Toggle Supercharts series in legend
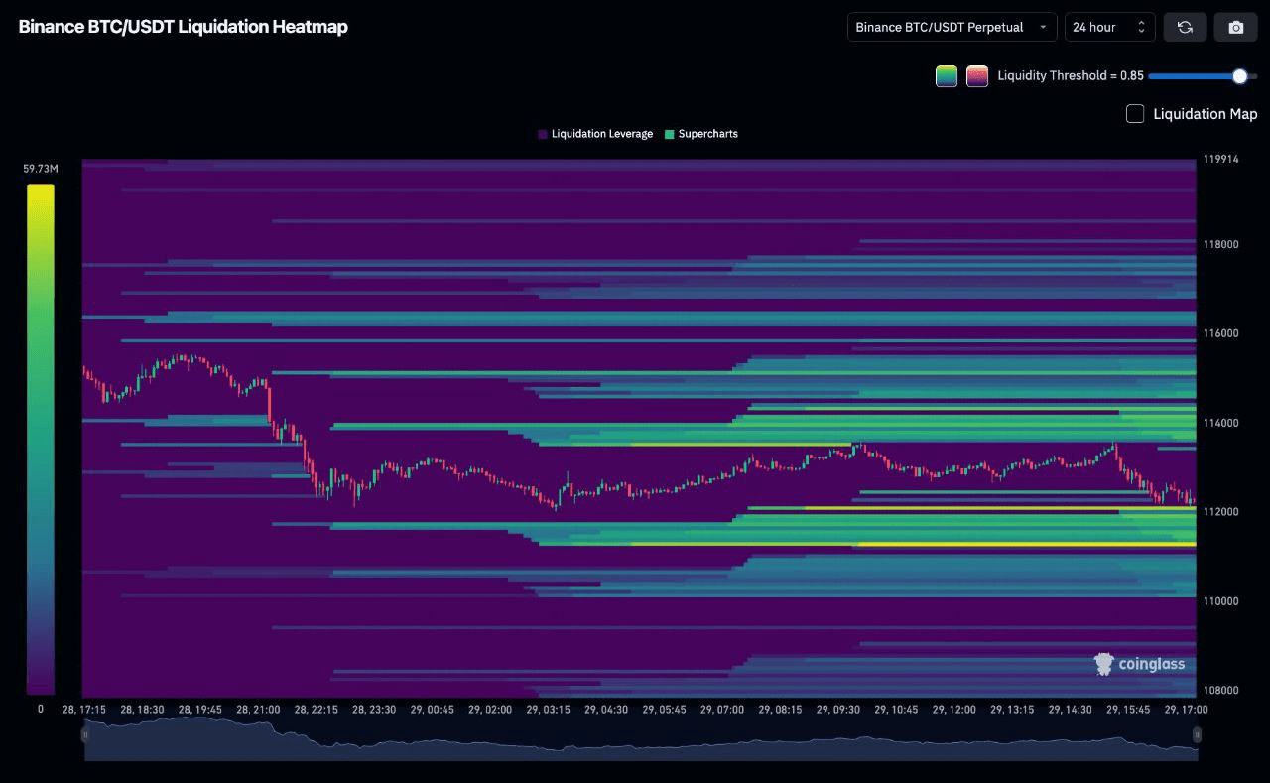The image size is (1270, 783). tap(707, 134)
